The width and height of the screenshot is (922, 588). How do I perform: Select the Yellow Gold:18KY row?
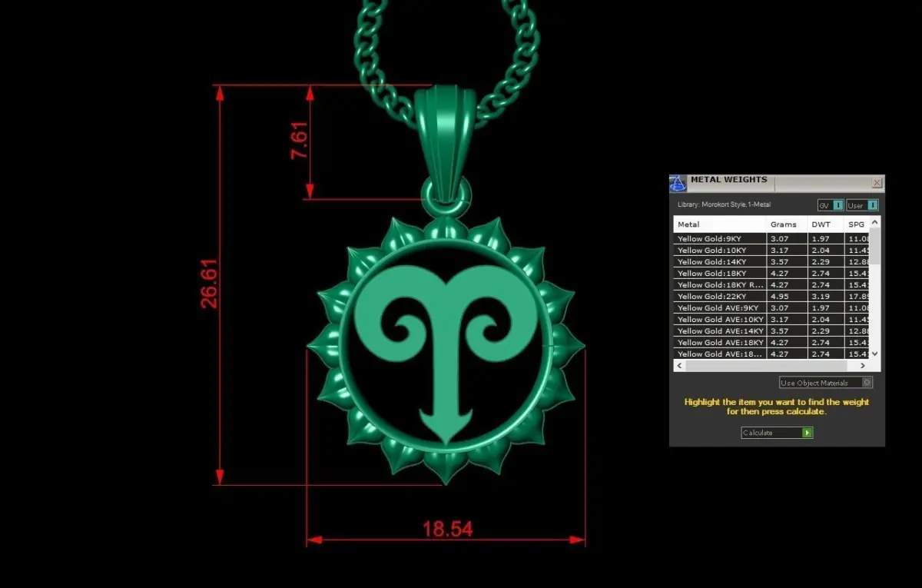pos(771,274)
